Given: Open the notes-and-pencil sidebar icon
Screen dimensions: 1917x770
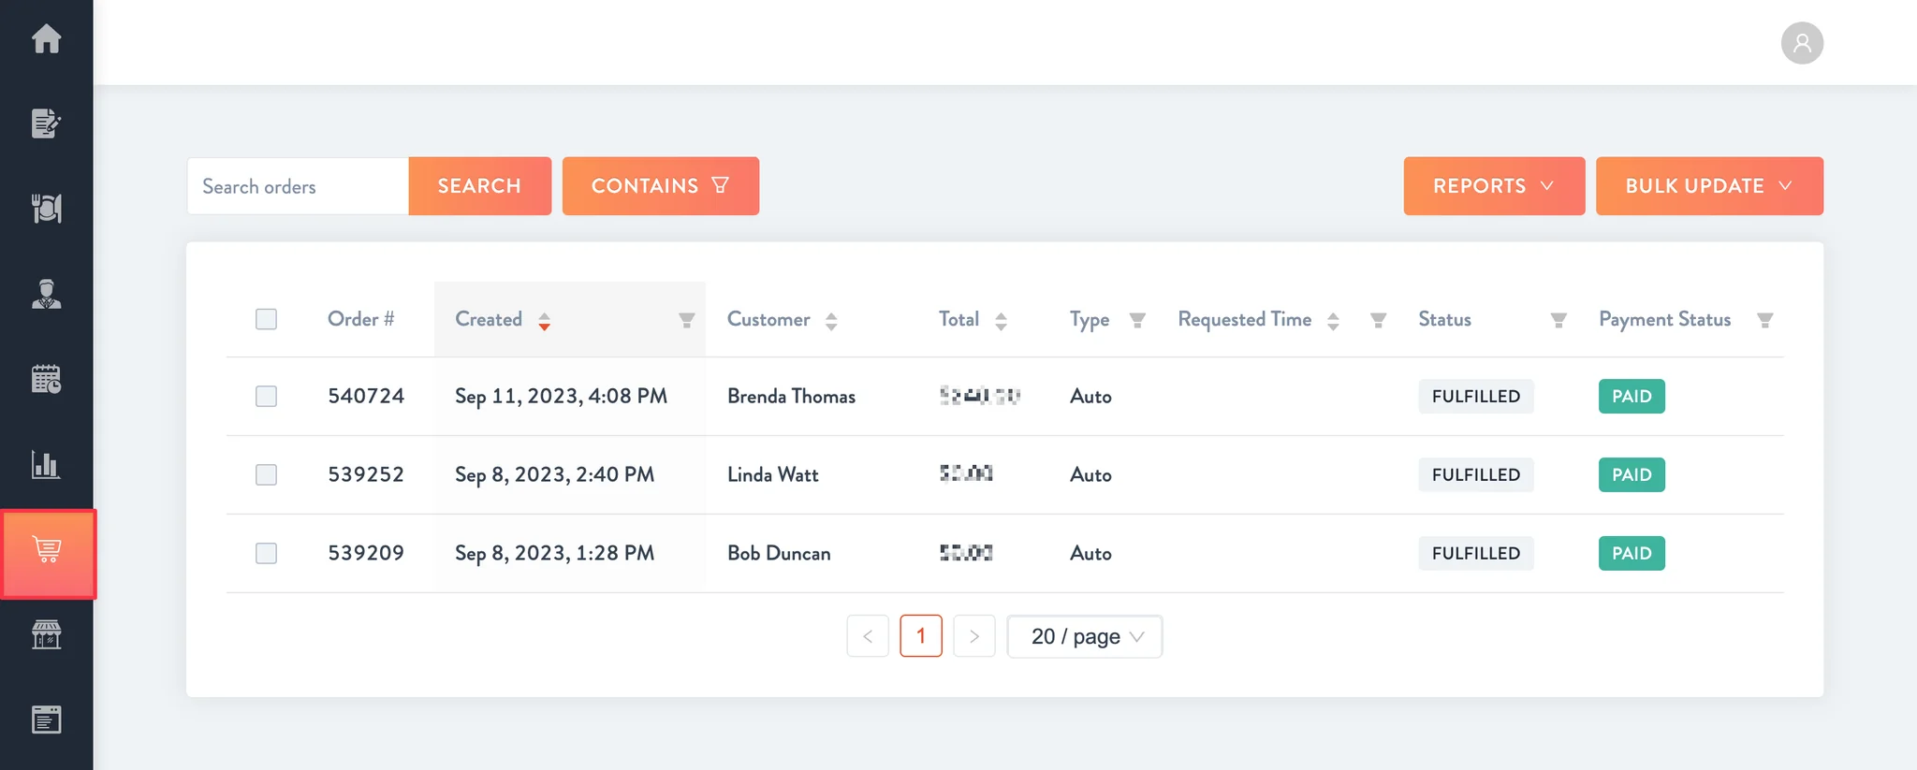Looking at the screenshot, I should tap(46, 123).
